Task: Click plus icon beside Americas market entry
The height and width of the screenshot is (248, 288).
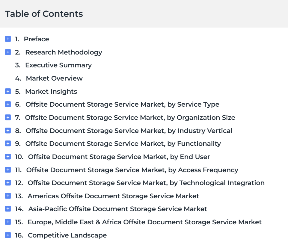Action: click(x=8, y=196)
